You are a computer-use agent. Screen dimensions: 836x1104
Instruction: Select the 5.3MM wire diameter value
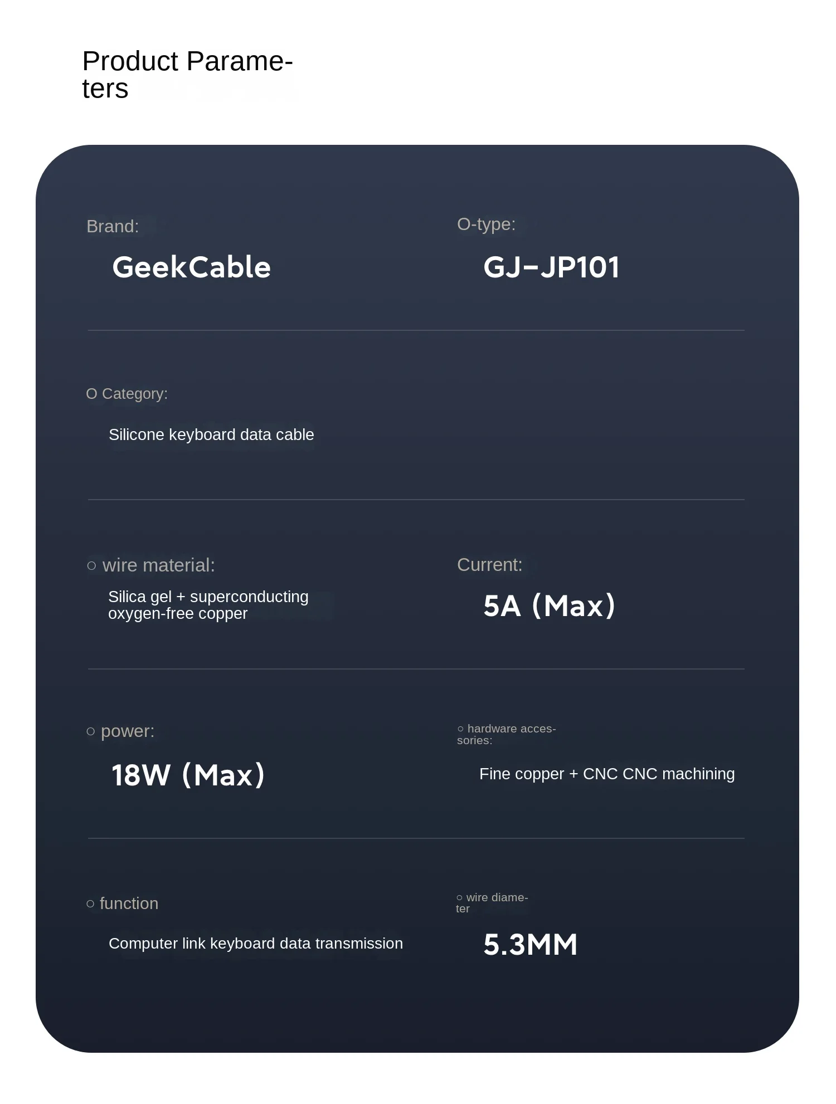[530, 945]
